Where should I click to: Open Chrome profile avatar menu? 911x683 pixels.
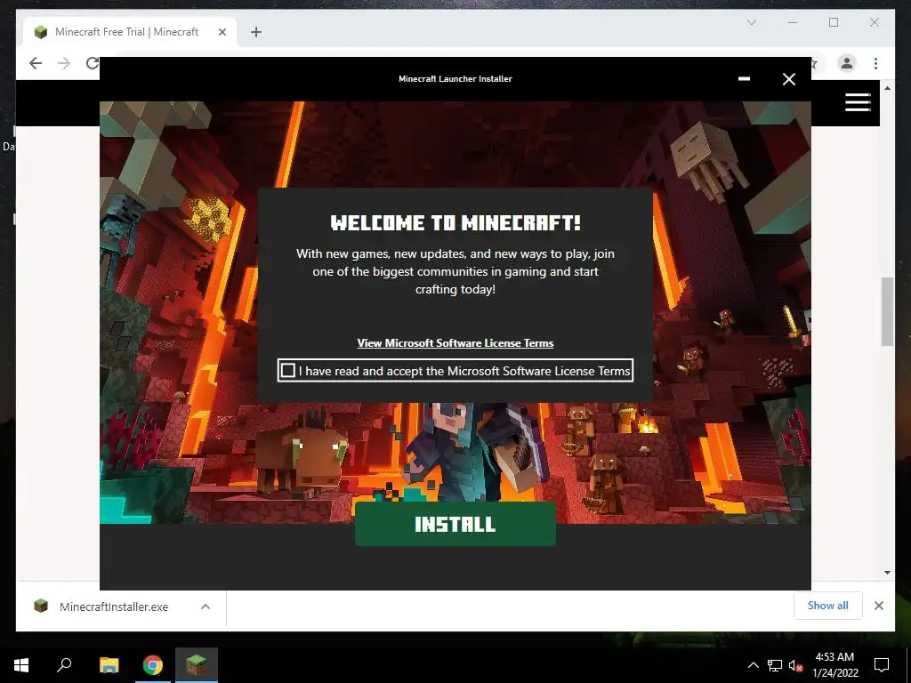pos(847,63)
